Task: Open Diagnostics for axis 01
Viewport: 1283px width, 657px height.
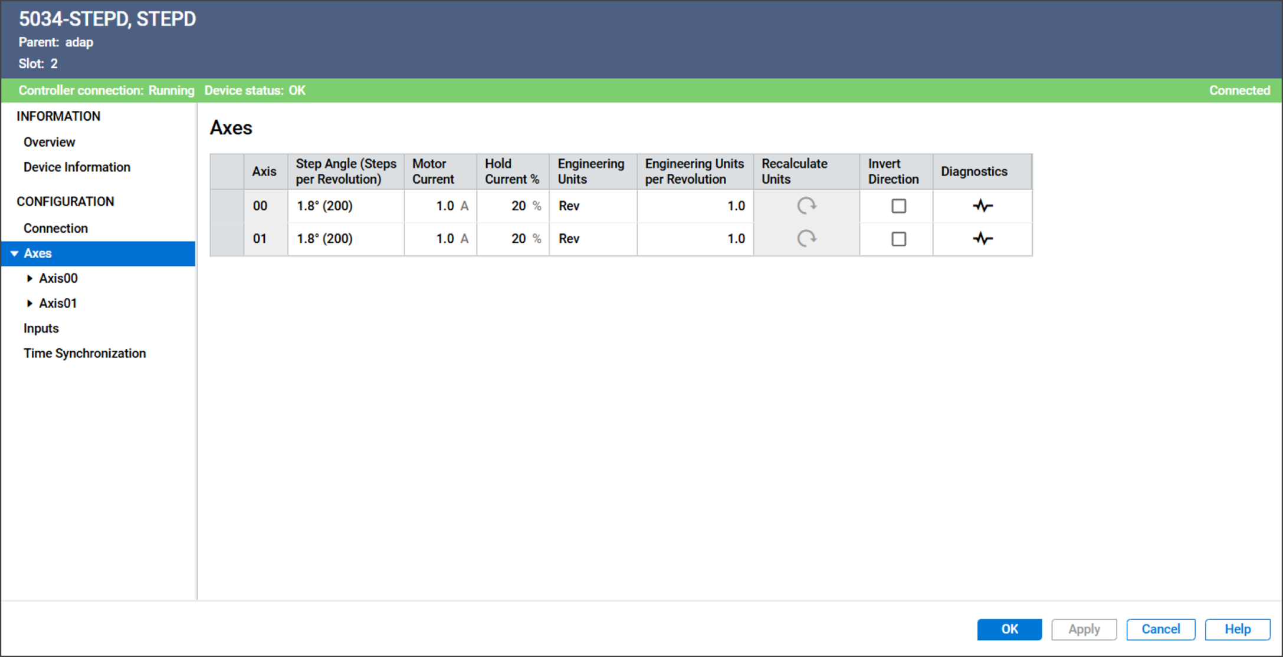Action: point(983,239)
